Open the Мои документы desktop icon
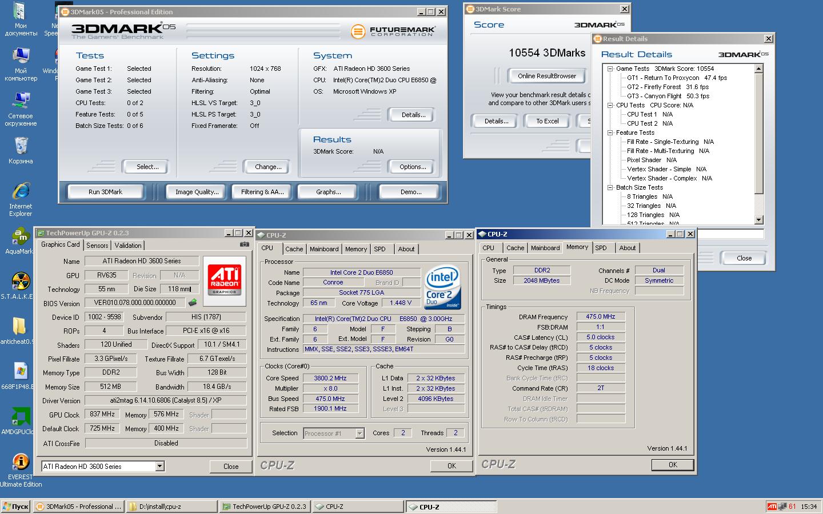The image size is (823, 514). tap(21, 19)
